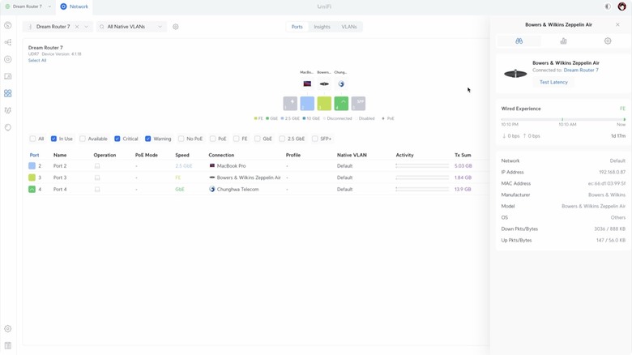Click the Select All link
The image size is (632, 355).
point(37,61)
